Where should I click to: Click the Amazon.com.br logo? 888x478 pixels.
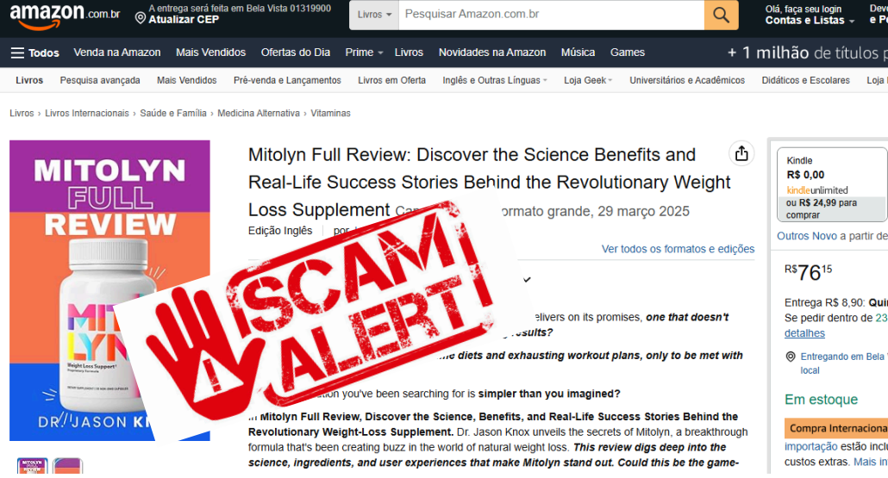tap(65, 16)
